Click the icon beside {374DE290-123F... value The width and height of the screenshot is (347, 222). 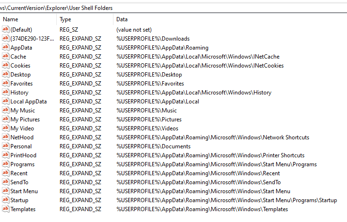click(6, 38)
